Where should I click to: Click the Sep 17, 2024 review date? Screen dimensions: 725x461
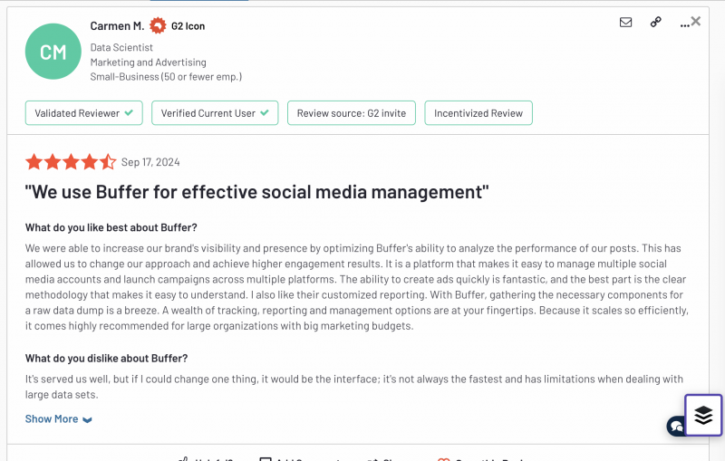150,162
